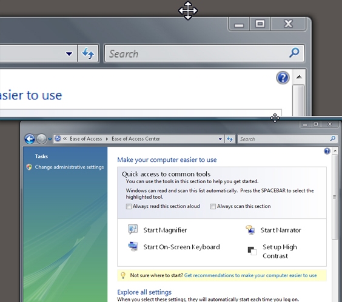The image size is (342, 302).
Task: Open Get recommendations link
Action: [x=250, y=275]
